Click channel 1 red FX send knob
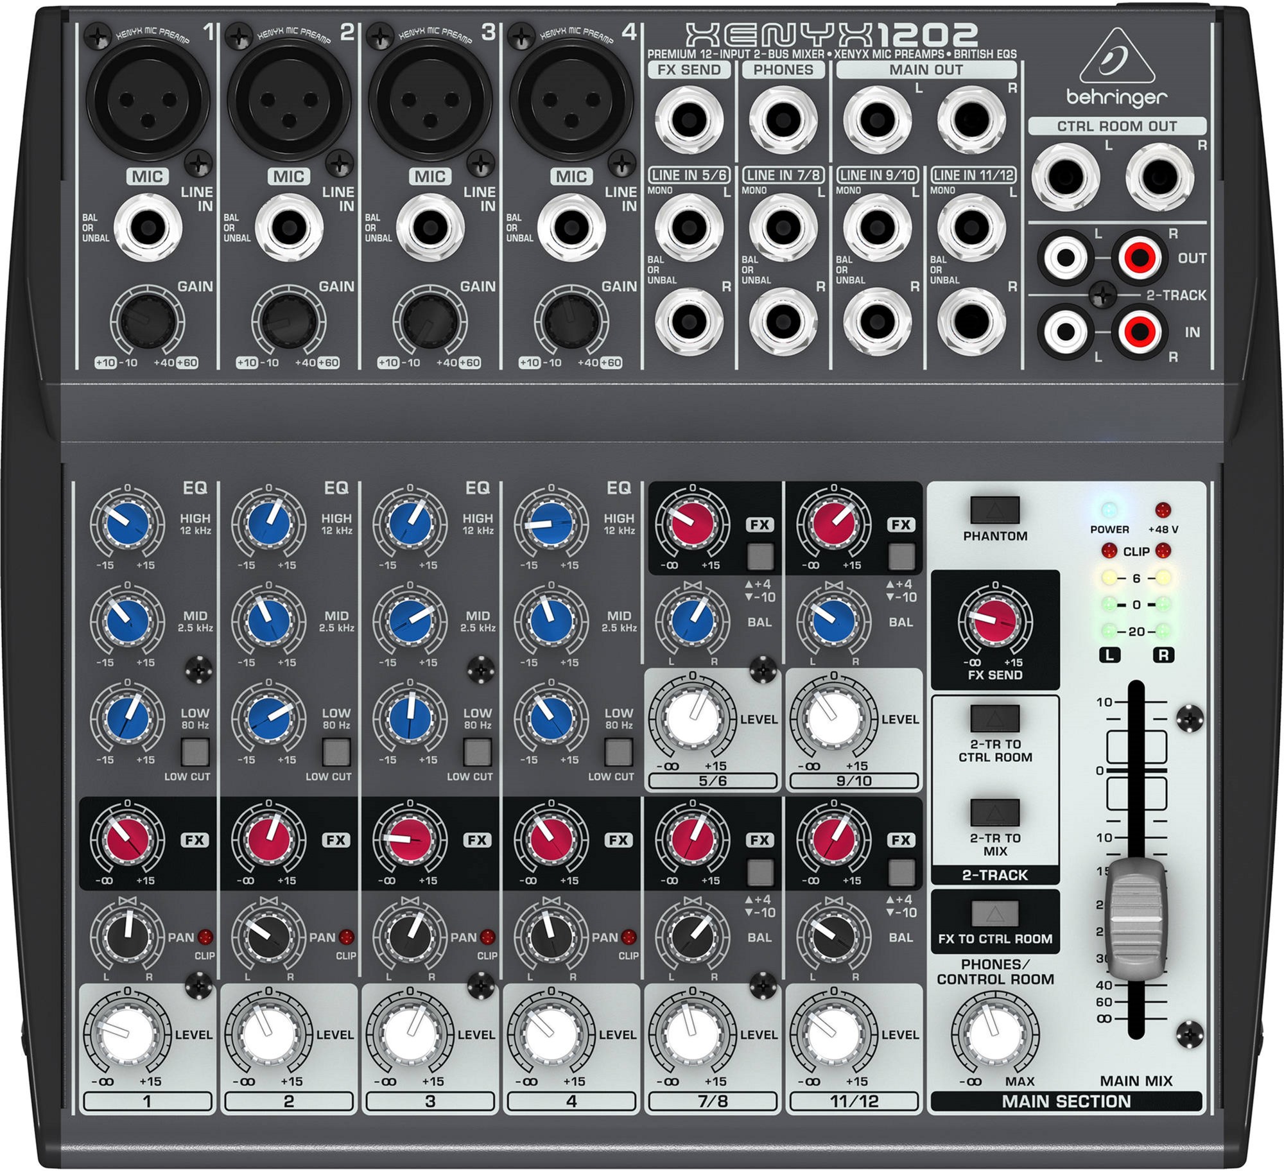This screenshot has width=1284, height=1171. click(128, 839)
